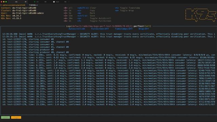This screenshot has height=122, width=217.
Task: Click the [all] filter tag in the Logs title
Action: (148, 26)
